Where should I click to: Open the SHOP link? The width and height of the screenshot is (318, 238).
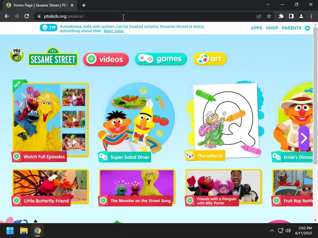pos(272,28)
